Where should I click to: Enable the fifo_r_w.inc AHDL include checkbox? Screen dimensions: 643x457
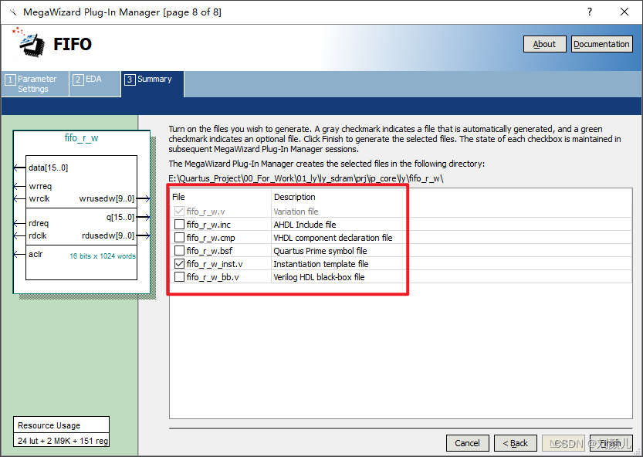[179, 225]
